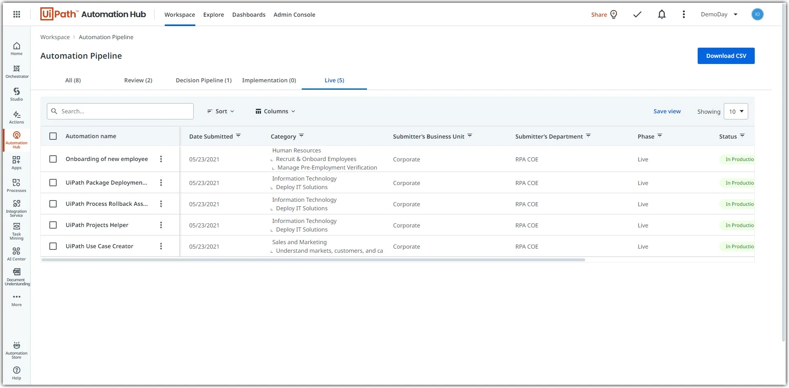Image resolution: width=789 pixels, height=388 pixels.
Task: Tick checkbox for Onboarding of new employee
Action: [x=53, y=159]
